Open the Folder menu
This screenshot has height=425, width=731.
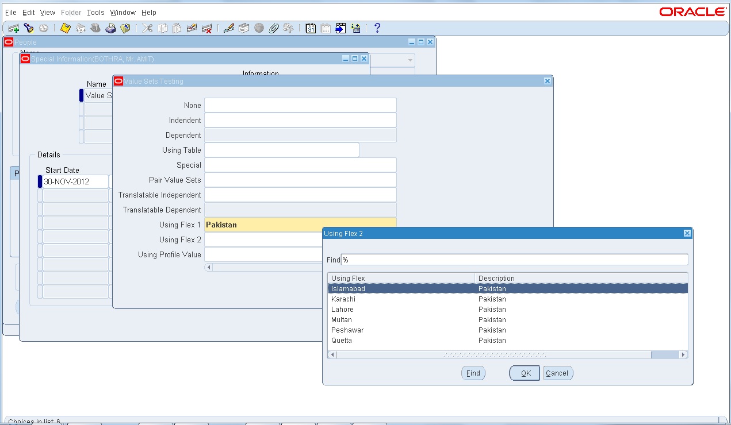[71, 12]
